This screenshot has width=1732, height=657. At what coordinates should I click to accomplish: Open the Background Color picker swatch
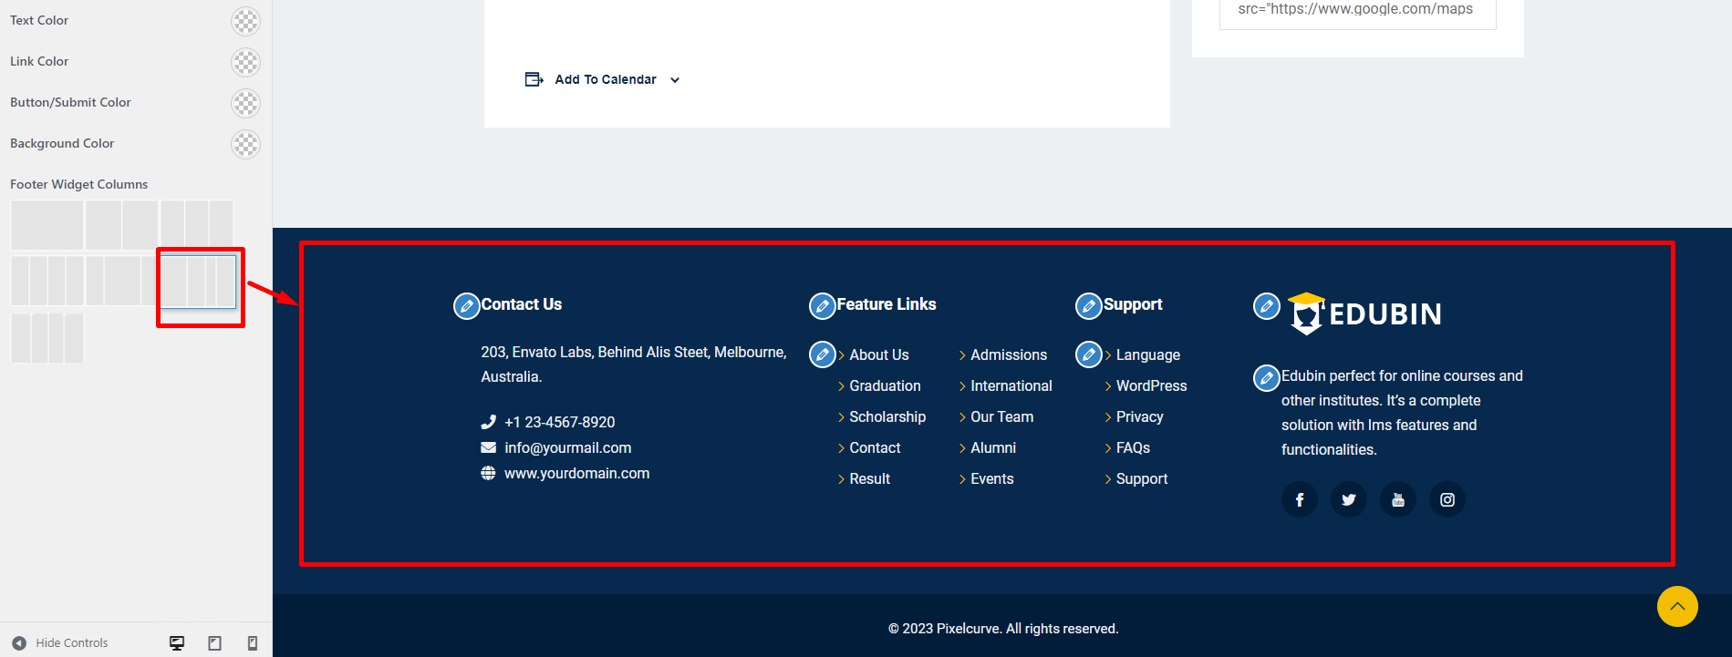[245, 144]
